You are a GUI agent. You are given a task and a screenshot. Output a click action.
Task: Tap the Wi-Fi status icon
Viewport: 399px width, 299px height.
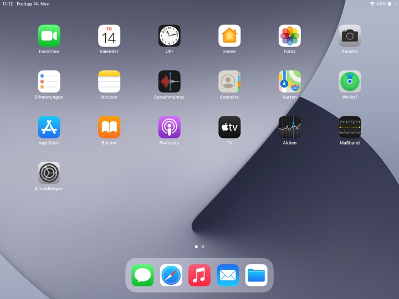point(372,4)
